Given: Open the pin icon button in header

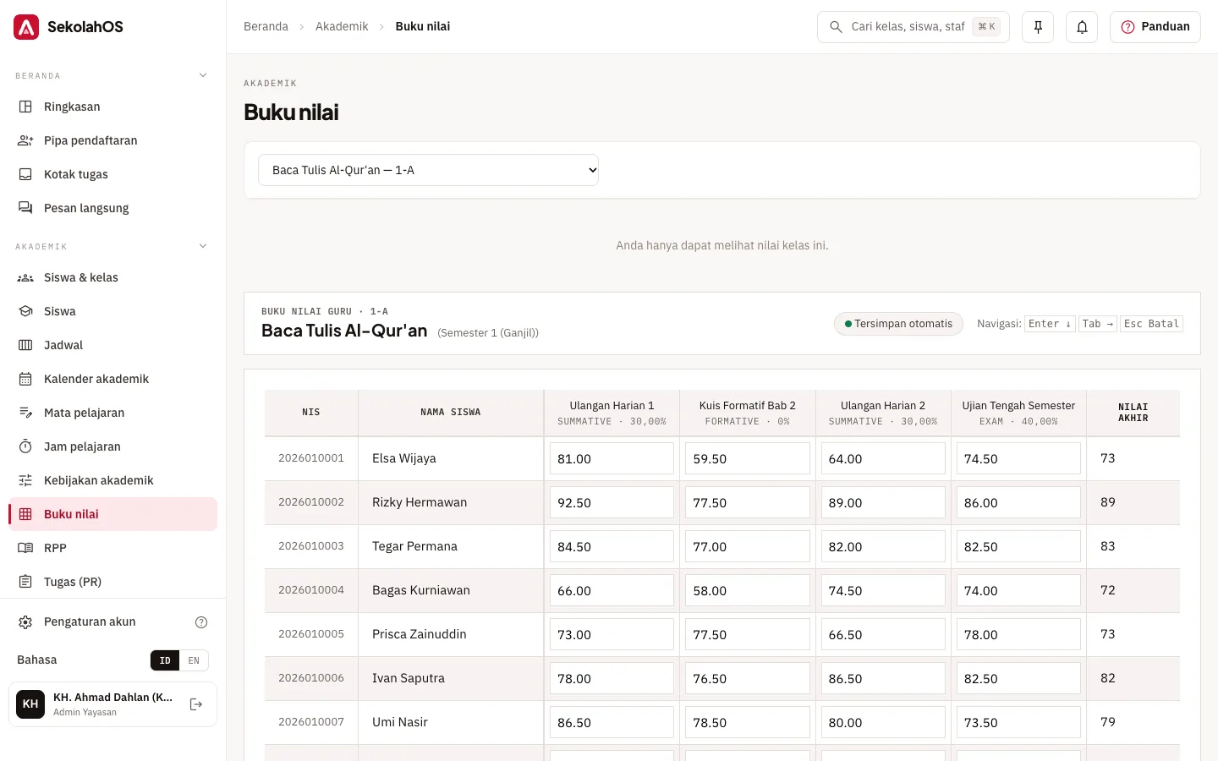Looking at the screenshot, I should coord(1038,27).
